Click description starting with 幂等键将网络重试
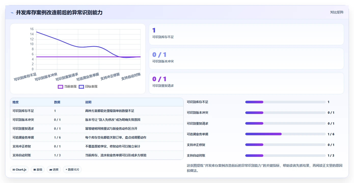 pos(111,129)
